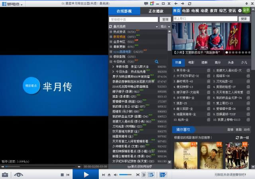Click the round down-arrow icon beside 资讯
The width and height of the screenshot is (255, 179).
(x=240, y=11)
